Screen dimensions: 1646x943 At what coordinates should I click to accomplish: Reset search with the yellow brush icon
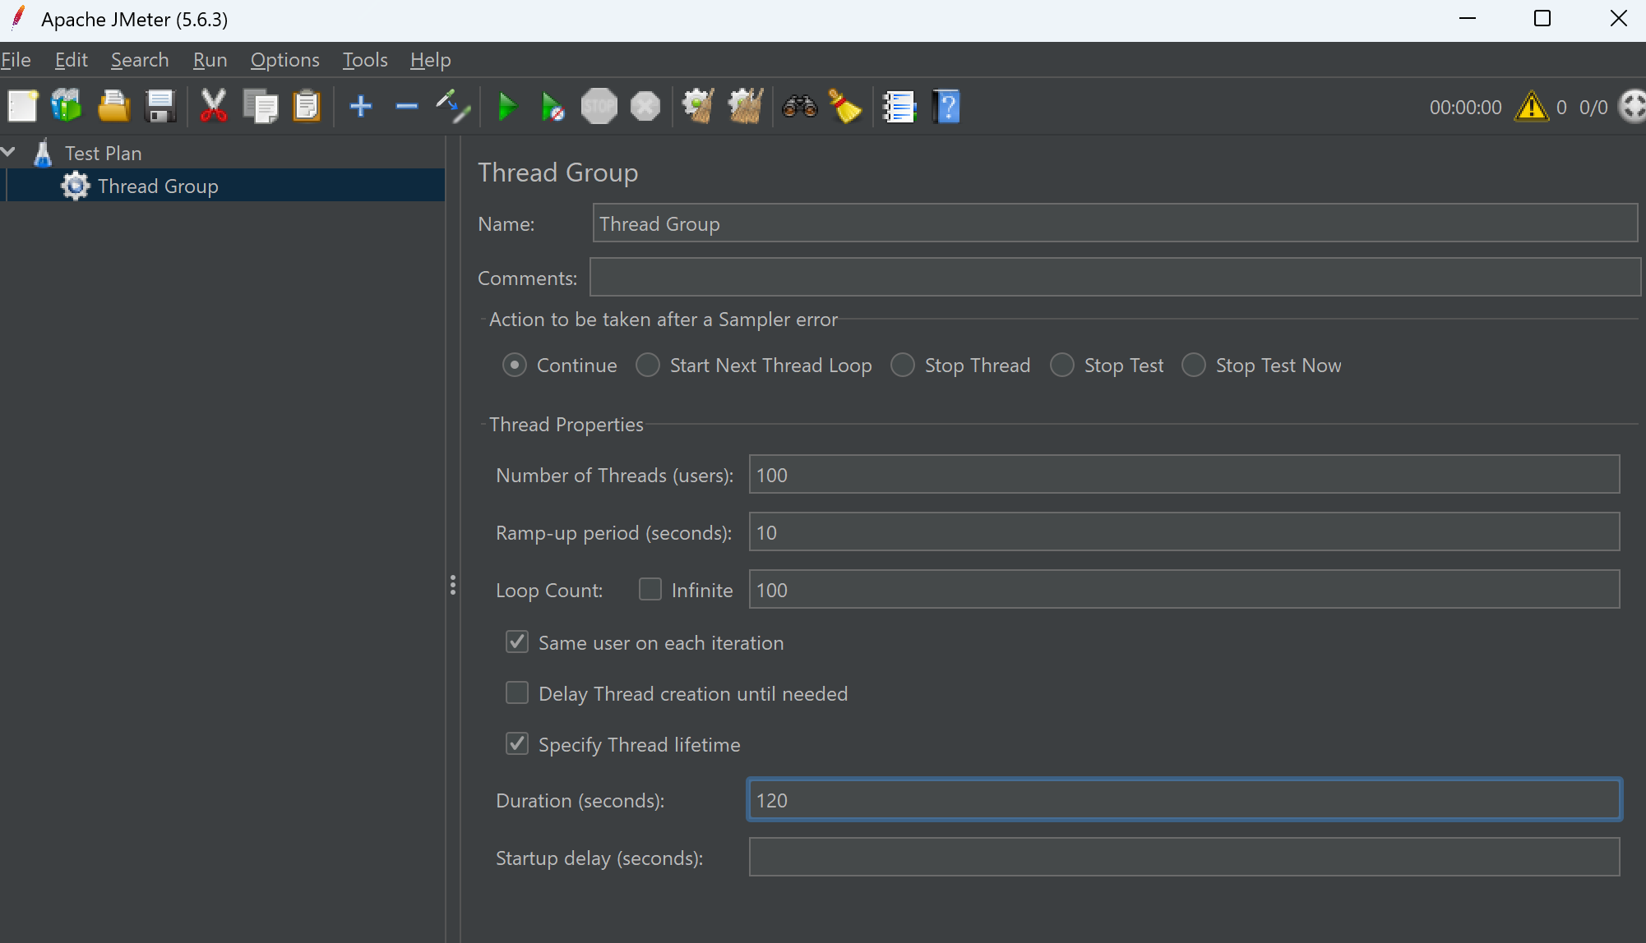845,107
